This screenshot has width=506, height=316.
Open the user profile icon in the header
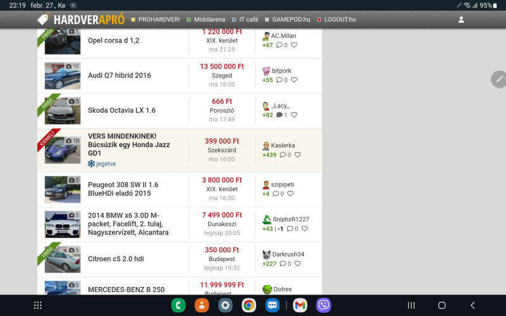(461, 20)
